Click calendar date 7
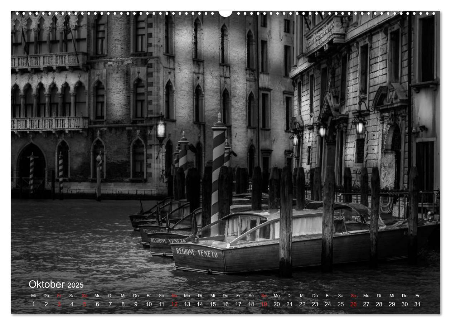Screen dimensions: 451x325 pos(110,304)
